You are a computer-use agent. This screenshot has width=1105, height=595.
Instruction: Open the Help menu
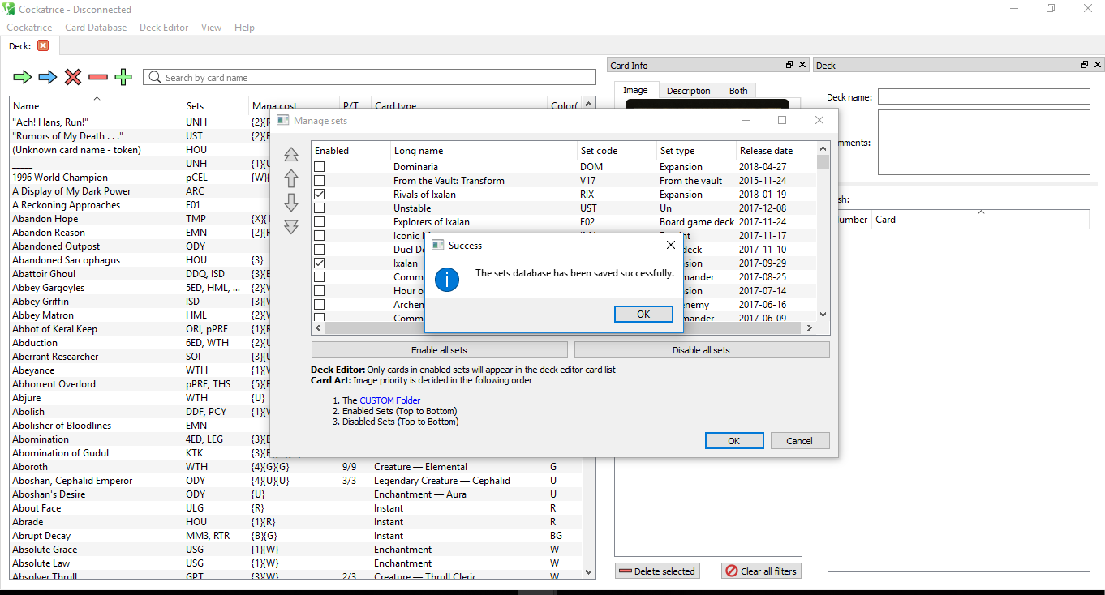tap(244, 28)
